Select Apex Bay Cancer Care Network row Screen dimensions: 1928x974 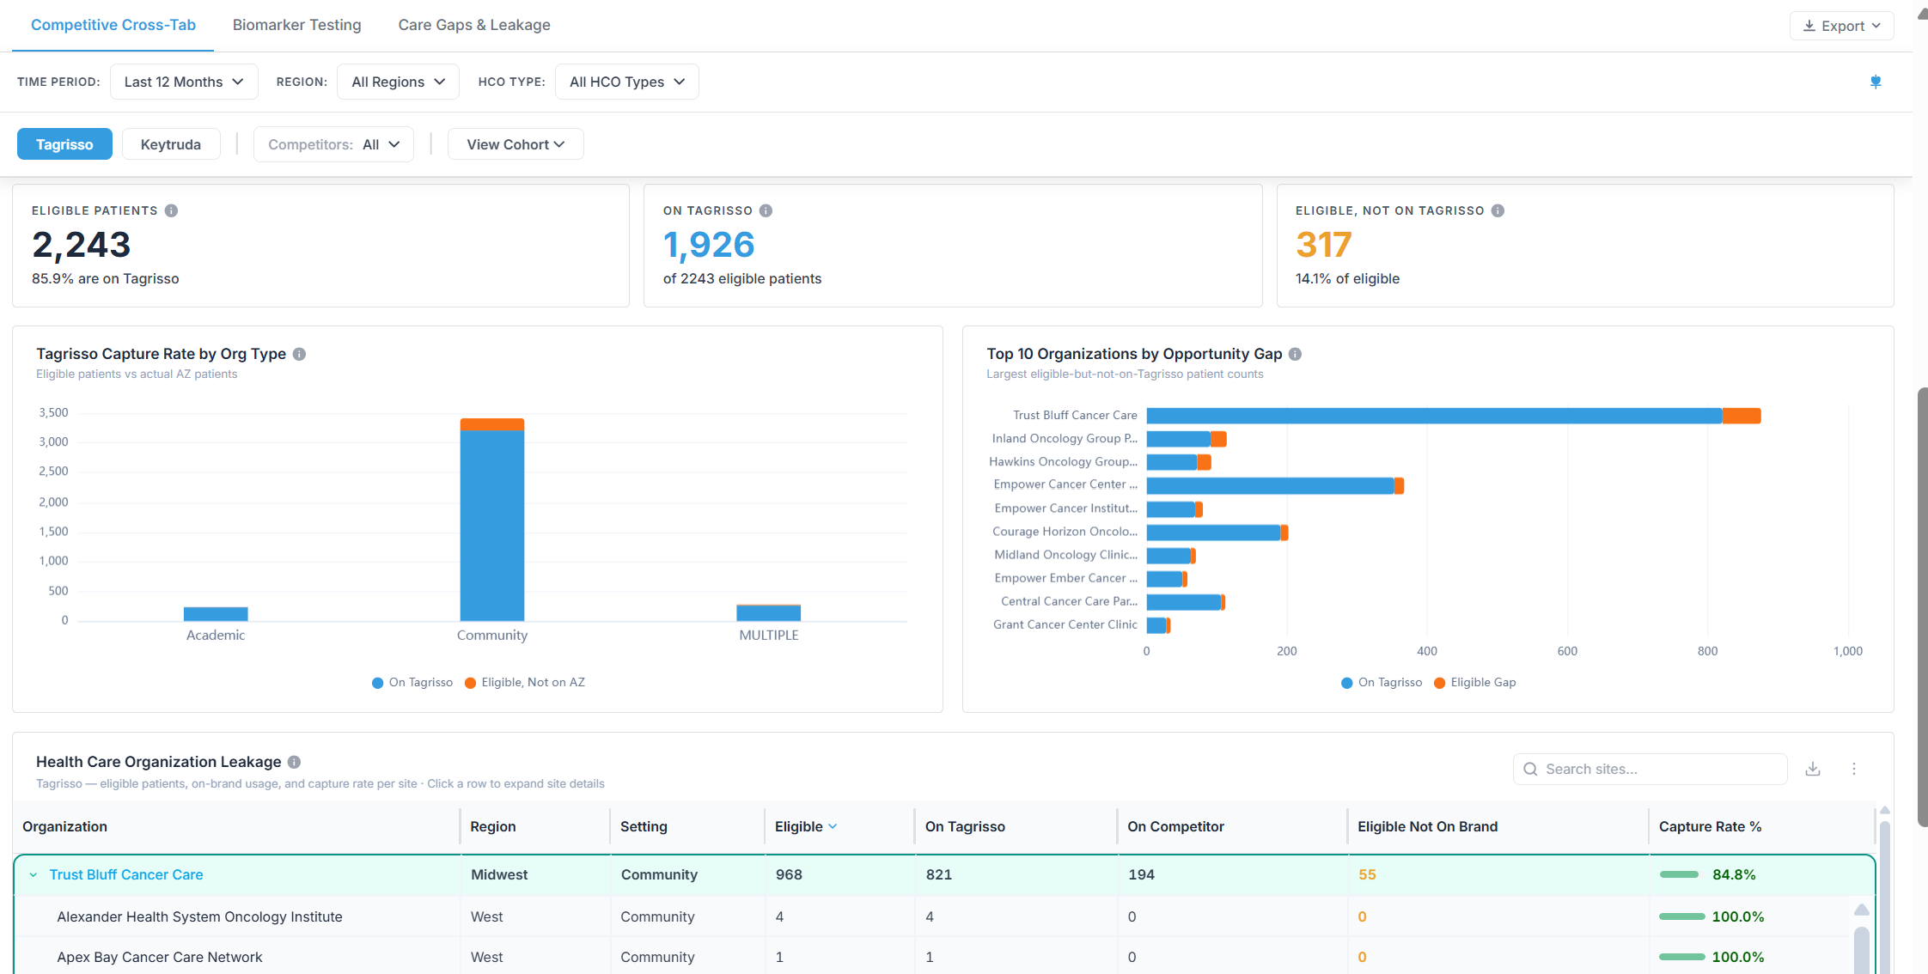(x=931, y=957)
